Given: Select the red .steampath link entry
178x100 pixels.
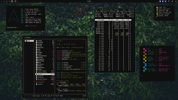Looking at the screenshot, I should pyautogui.click(x=45, y=81).
